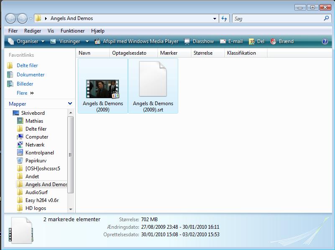Collapse the Mapper folders pane
335x250 pixels.
pos(70,104)
